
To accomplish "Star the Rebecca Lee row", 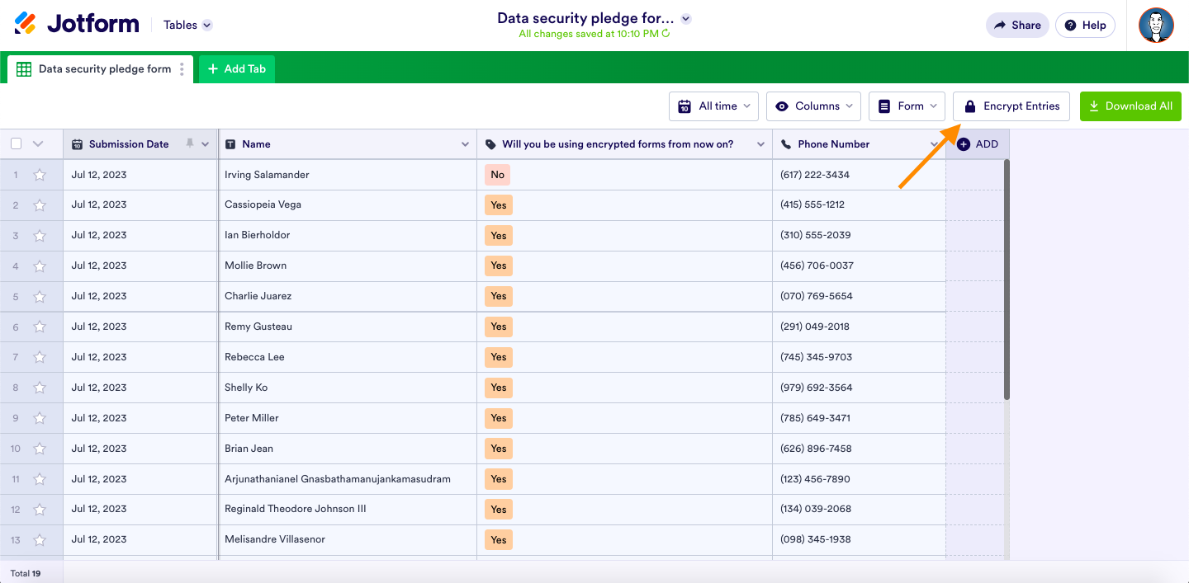I will (39, 357).
